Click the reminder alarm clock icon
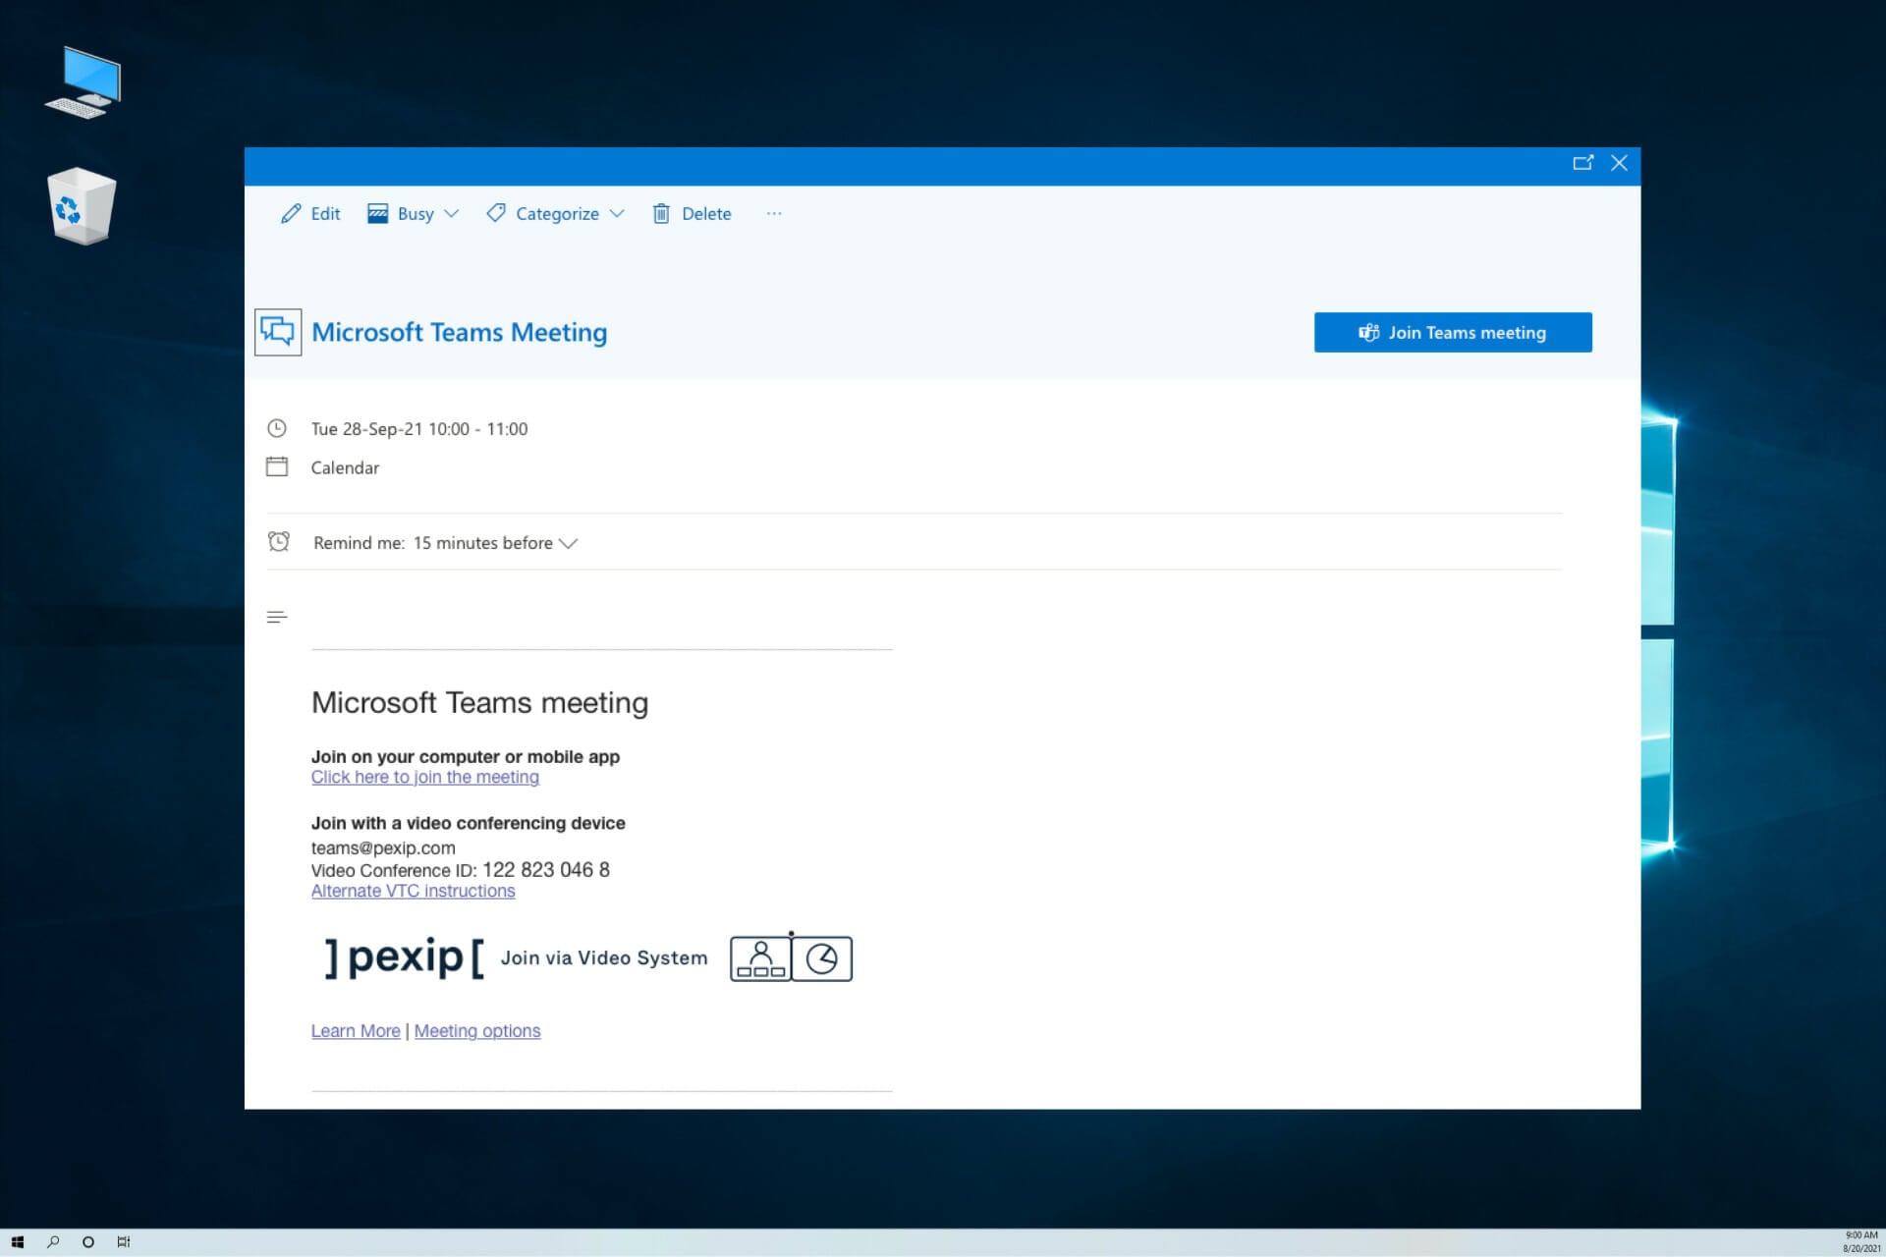1886x1257 pixels. tap(279, 542)
